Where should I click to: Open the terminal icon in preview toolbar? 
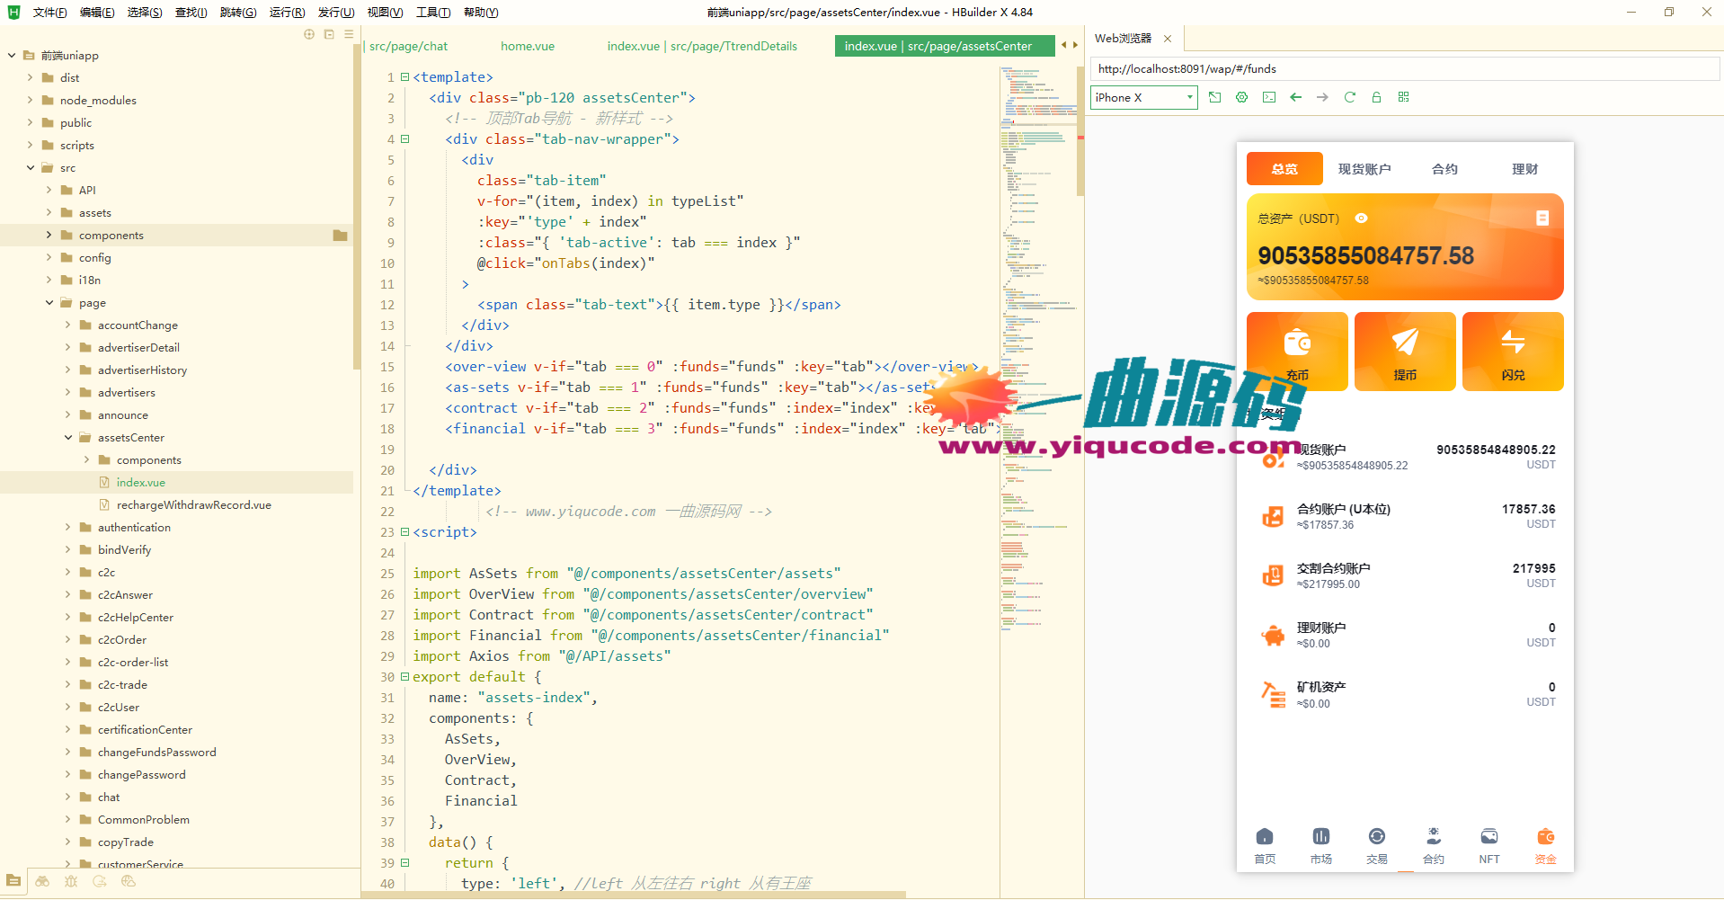[1269, 97]
